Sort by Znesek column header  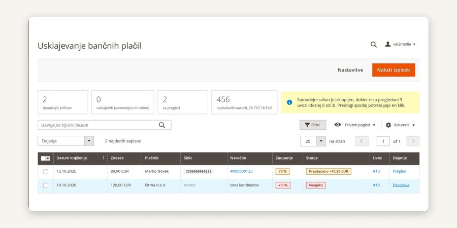[124, 158]
